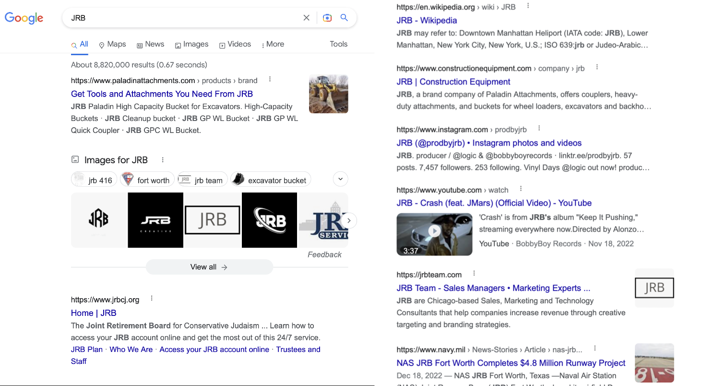The width and height of the screenshot is (715, 386).
Task: Open the 'JRB Plan' sitelink
Action: click(x=87, y=350)
